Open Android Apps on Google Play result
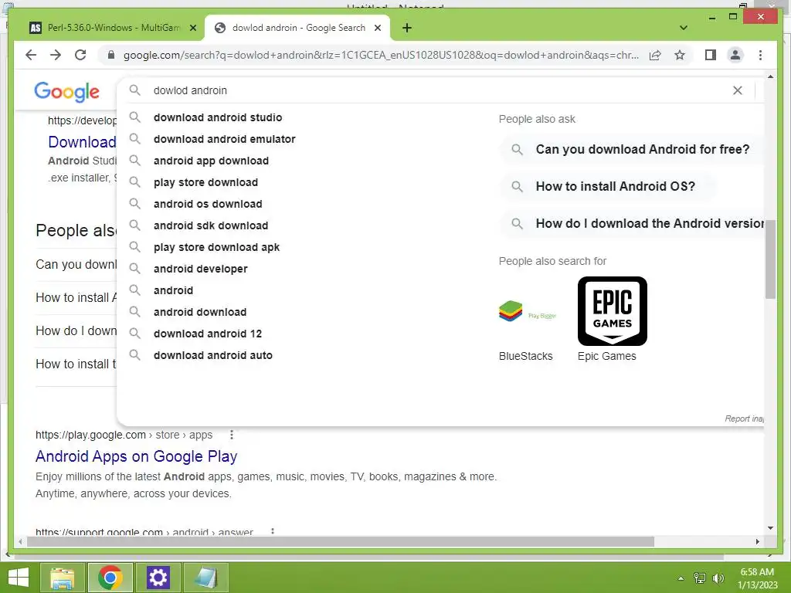 tap(136, 456)
